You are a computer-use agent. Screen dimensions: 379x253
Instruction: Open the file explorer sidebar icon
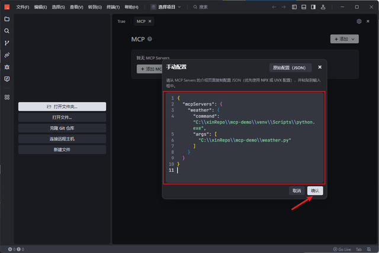tap(7, 19)
